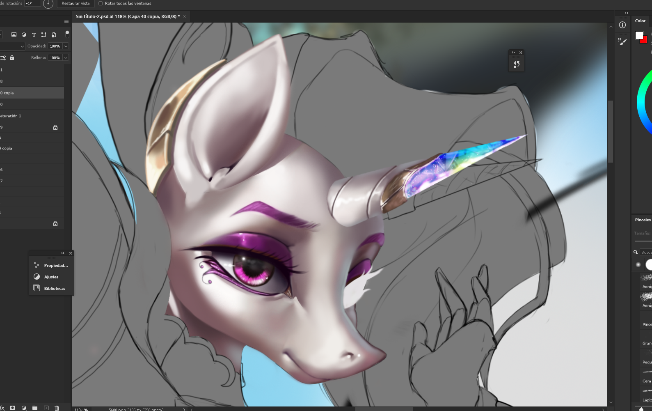This screenshot has width=652, height=411.
Task: Expand the floating history panel arrows
Action: tap(513, 53)
